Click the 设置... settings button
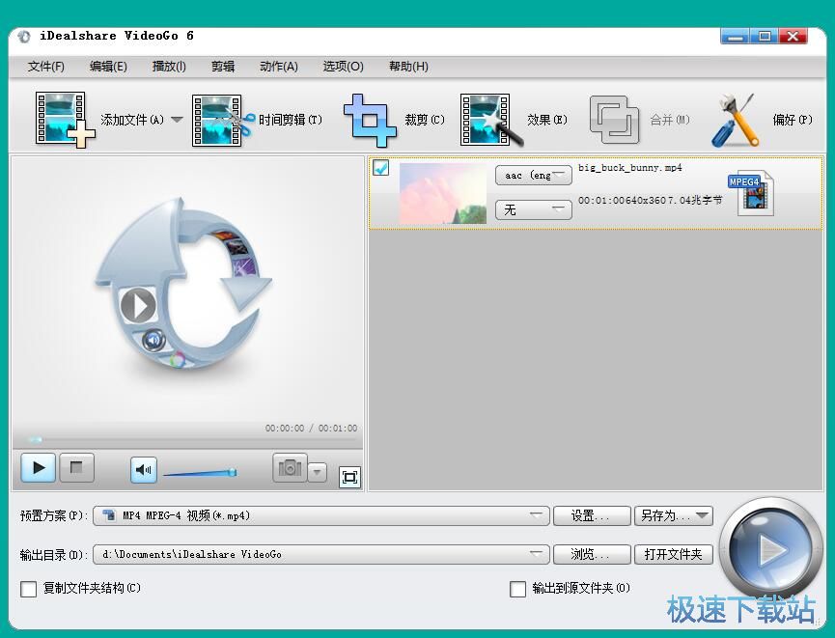This screenshot has width=835, height=638. click(x=592, y=515)
